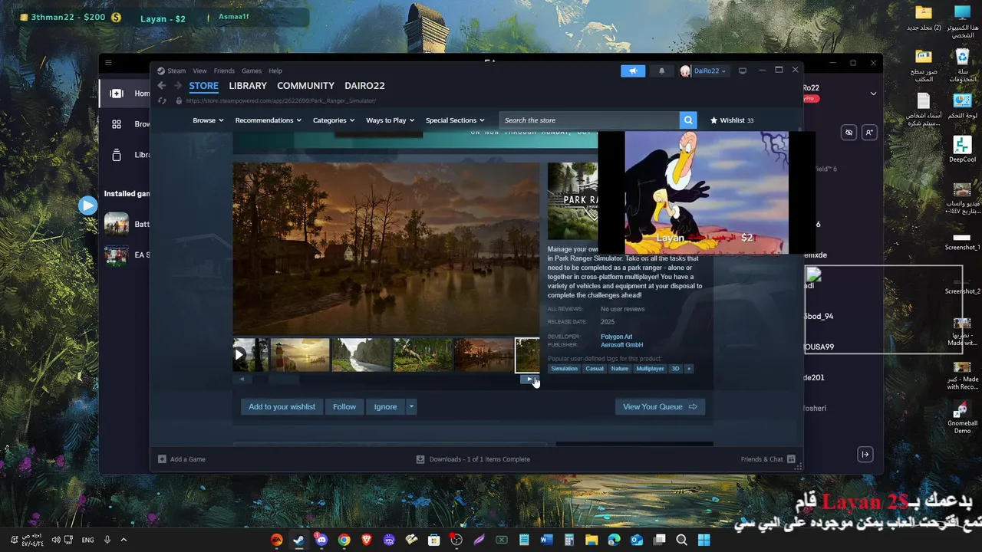Select Browse grid icon in EA sidebar
This screenshot has width=982, height=552.
pyautogui.click(x=117, y=124)
